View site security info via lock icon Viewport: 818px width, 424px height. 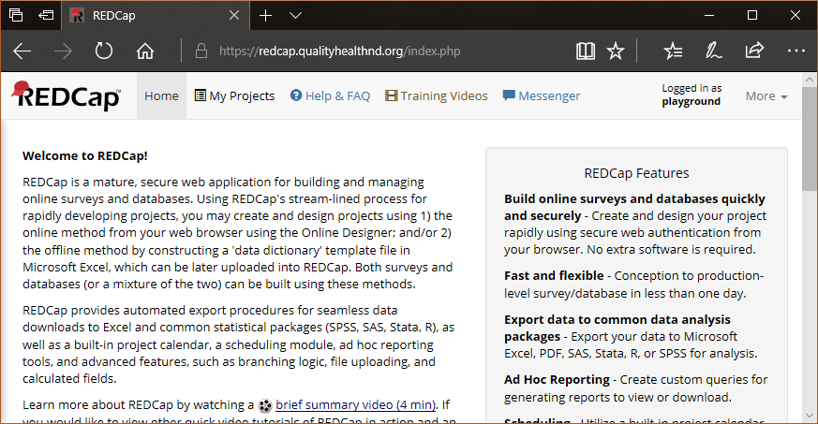pos(201,51)
